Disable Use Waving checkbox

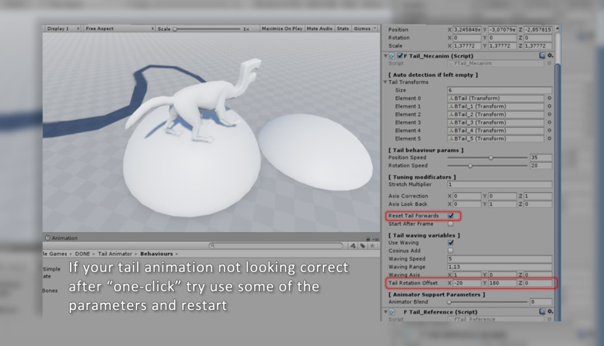(451, 242)
